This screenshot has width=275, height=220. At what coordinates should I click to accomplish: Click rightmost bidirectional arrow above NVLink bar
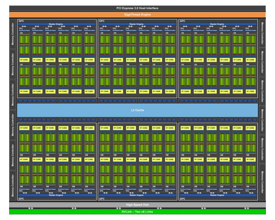click(246, 208)
